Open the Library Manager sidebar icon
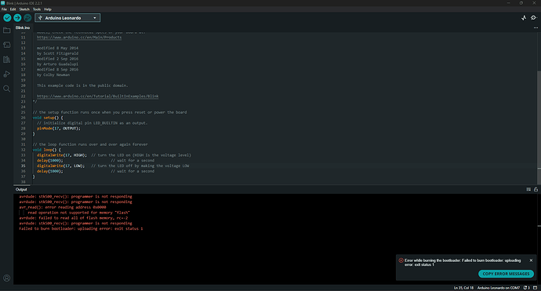 coord(6,60)
